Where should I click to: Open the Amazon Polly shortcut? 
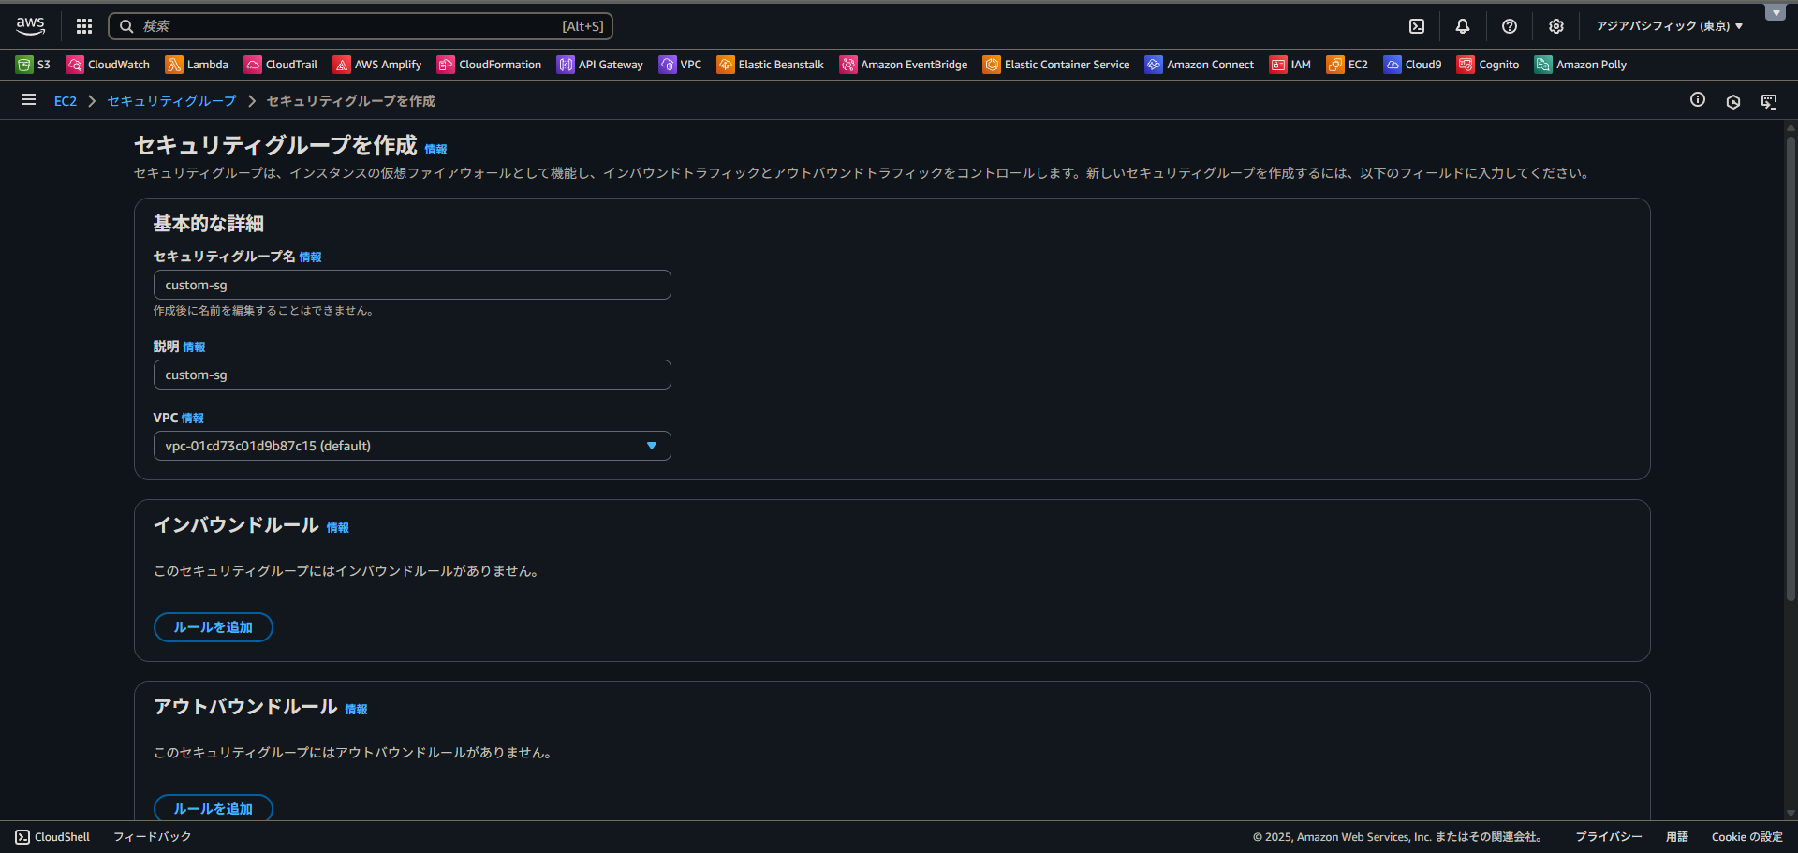click(1581, 65)
